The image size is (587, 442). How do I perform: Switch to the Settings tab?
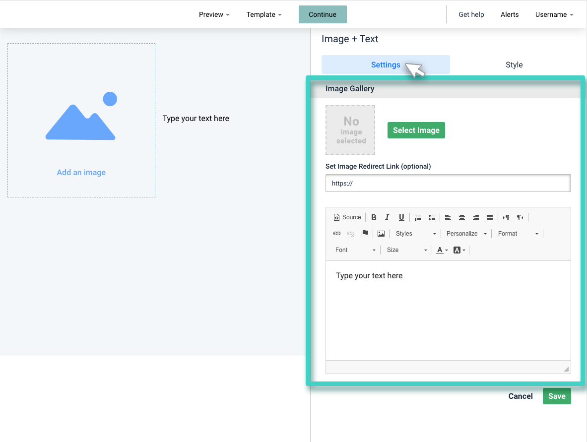click(386, 65)
